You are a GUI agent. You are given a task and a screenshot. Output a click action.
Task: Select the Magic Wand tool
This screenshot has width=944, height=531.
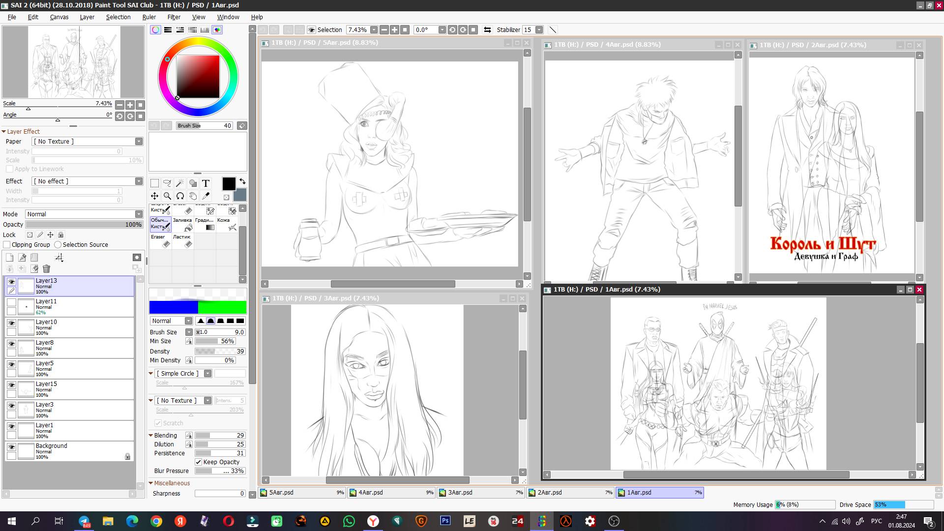click(180, 183)
